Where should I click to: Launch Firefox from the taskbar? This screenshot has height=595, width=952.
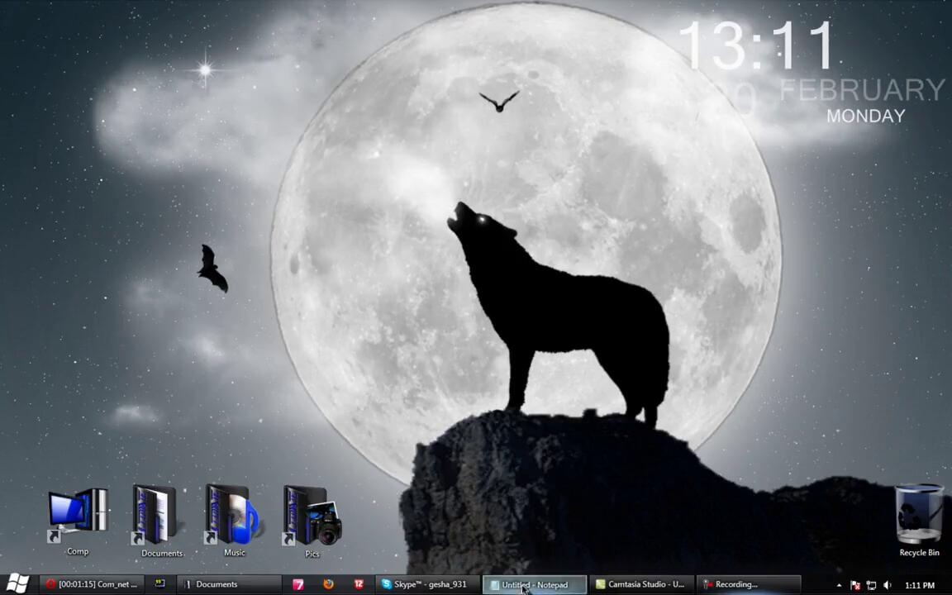click(x=328, y=584)
